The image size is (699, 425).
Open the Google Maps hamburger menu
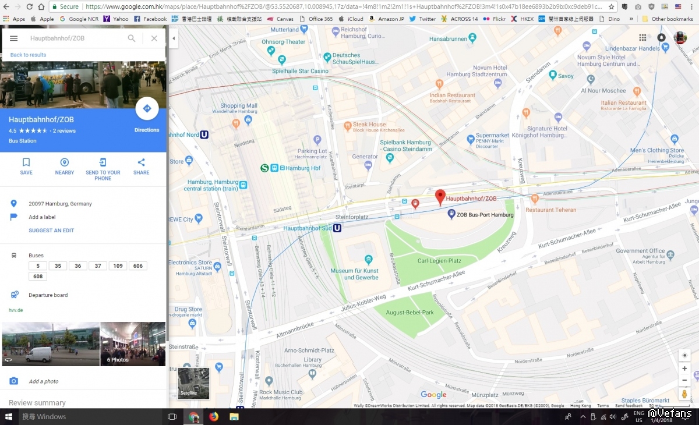coord(14,38)
